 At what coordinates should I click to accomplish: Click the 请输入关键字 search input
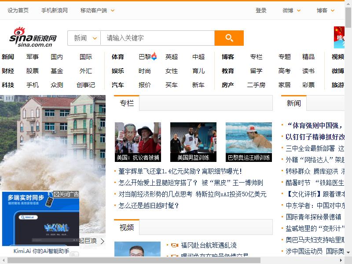(158, 38)
